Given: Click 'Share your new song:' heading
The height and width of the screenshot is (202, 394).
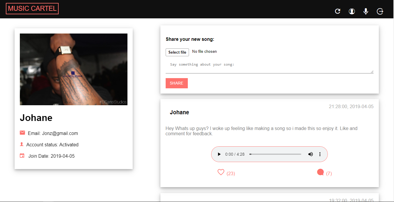Looking at the screenshot, I should [x=190, y=39].
